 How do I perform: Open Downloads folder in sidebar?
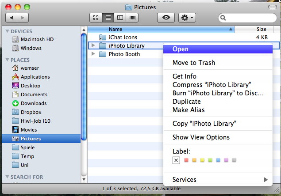pos(33,103)
